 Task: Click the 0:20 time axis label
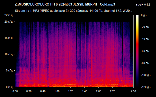click(29, 91)
